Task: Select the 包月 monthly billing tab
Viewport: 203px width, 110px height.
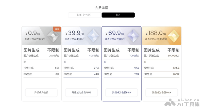Action: (118, 15)
